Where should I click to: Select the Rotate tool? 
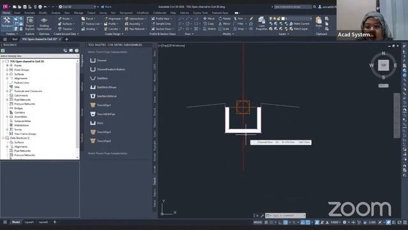coord(224,19)
